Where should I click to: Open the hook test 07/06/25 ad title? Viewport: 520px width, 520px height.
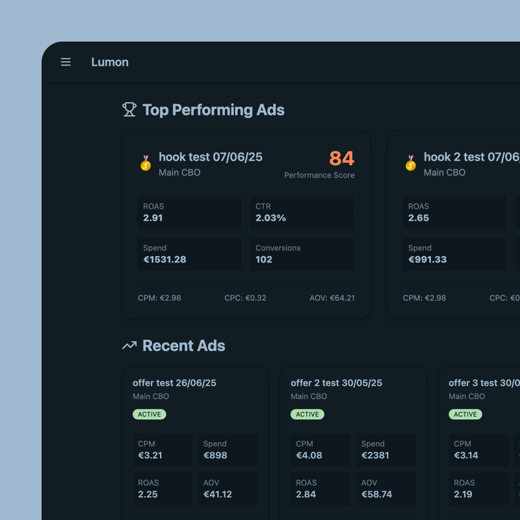click(211, 157)
